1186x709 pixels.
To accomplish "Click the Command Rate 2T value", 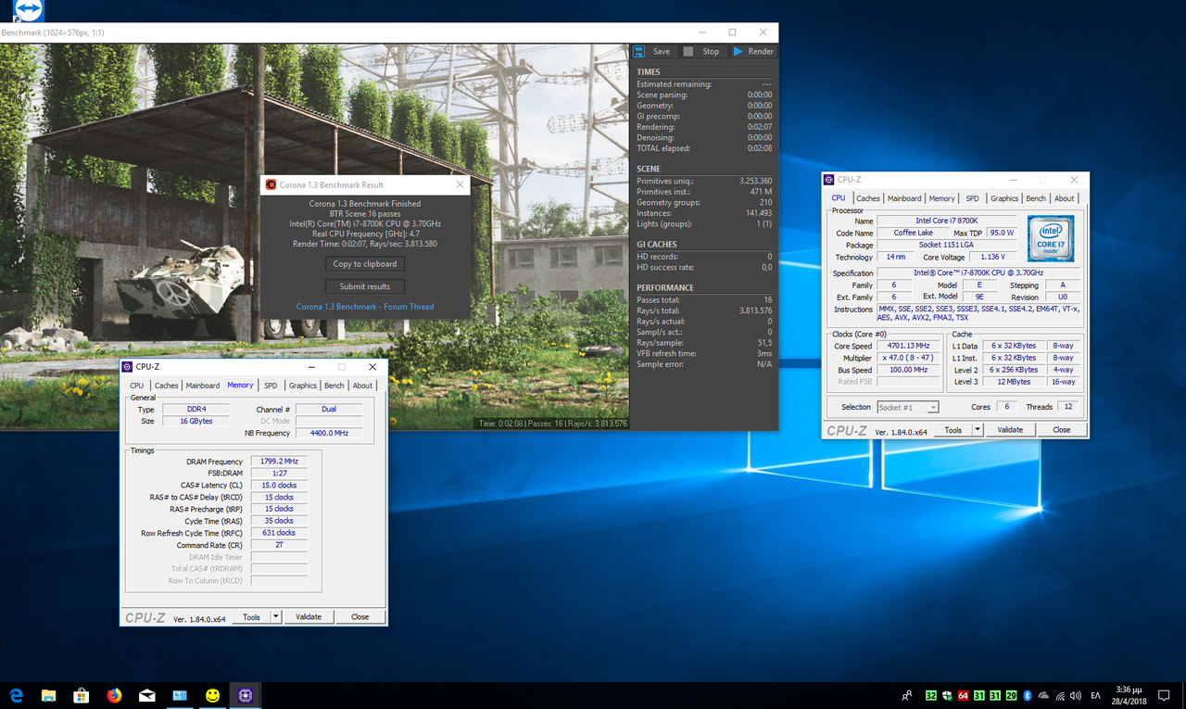I will coord(280,545).
